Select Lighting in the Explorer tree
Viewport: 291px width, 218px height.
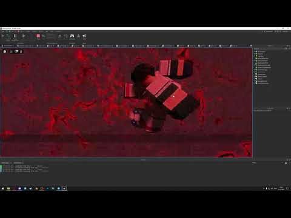(261, 56)
